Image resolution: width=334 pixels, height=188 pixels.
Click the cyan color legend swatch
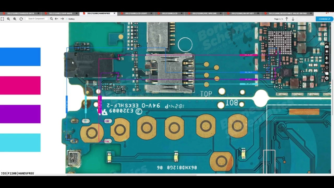[20, 143]
